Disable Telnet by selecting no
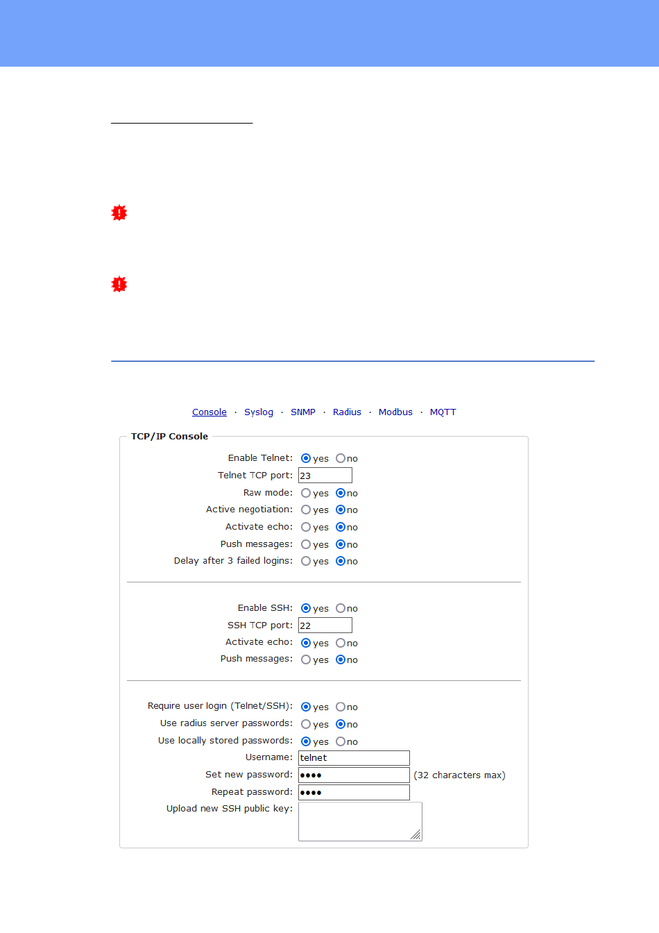This screenshot has width=659, height=933. (x=341, y=458)
